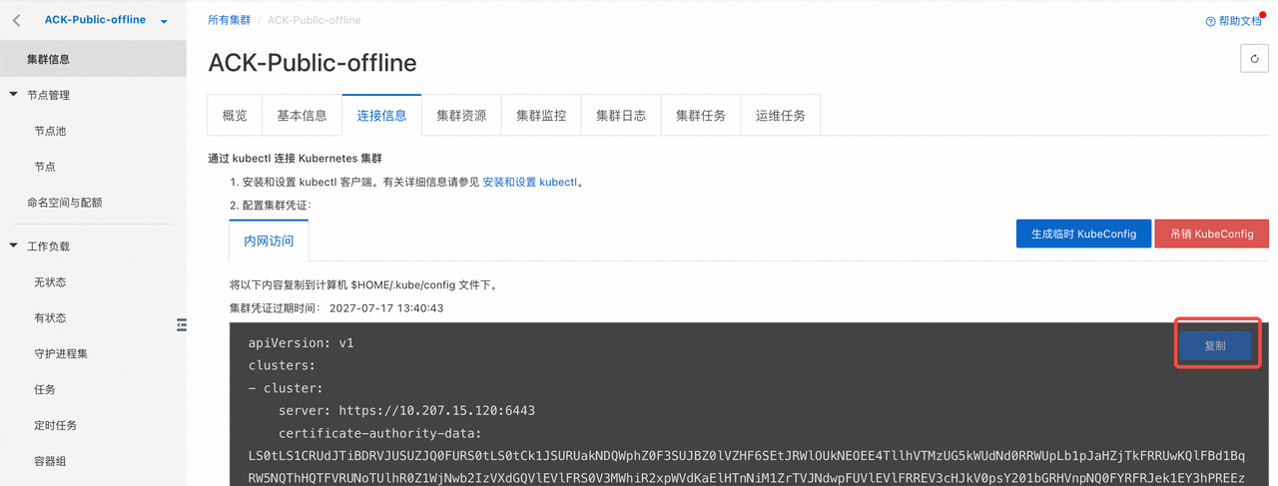This screenshot has width=1278, height=486.
Task: Copy the kubeconfig with the 复制 button
Action: 1215,345
